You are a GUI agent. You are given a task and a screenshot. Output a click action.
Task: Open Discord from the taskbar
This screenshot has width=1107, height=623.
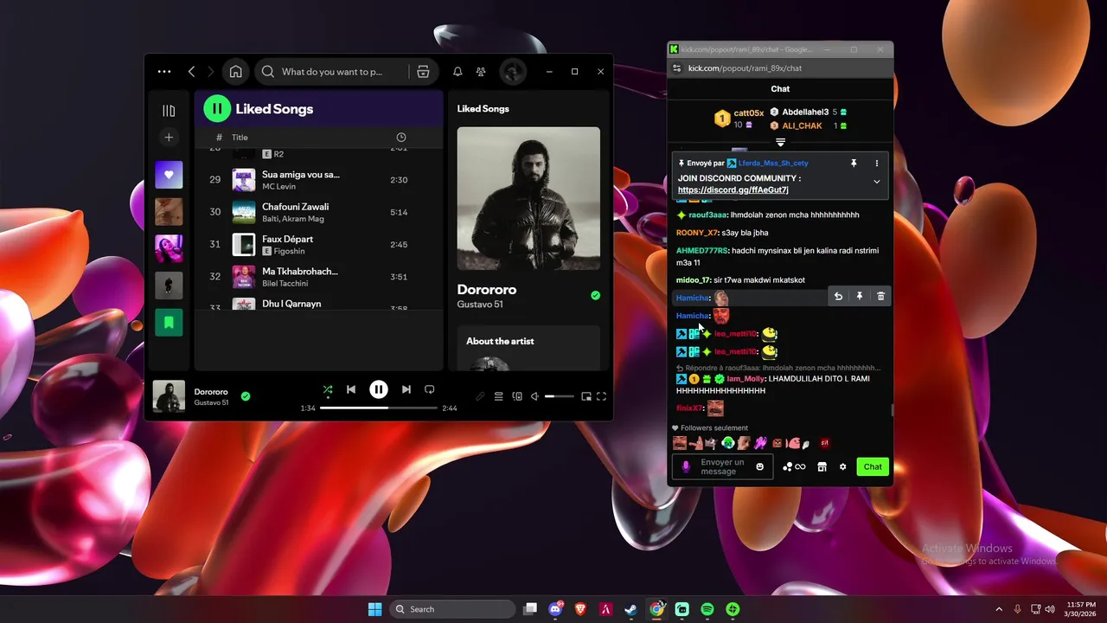coord(555,609)
